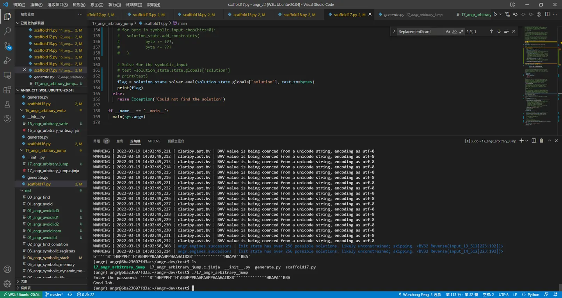Select Python language mode in status bar
Image resolution: width=562 pixels, height=298 pixels.
tap(531, 294)
